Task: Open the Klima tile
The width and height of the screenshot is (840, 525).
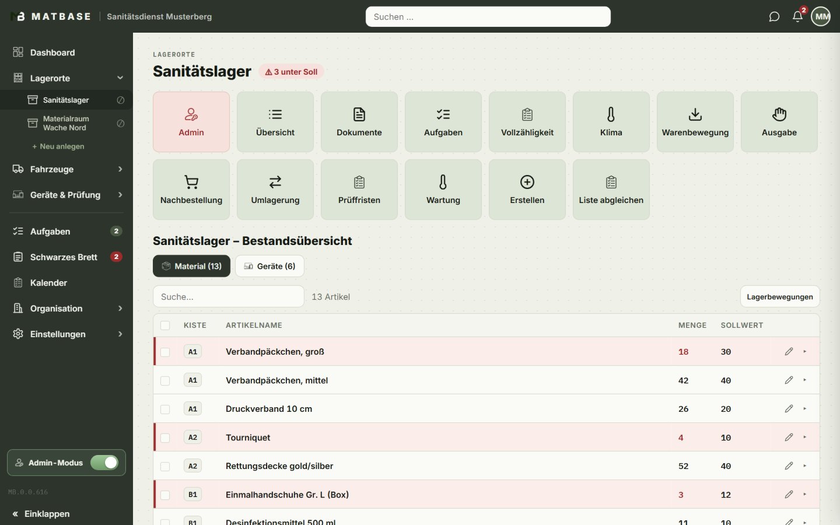Action: coord(611,122)
